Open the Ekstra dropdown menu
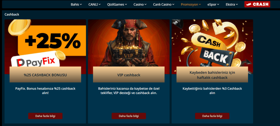This screenshot has width=280, height=126. click(x=232, y=4)
